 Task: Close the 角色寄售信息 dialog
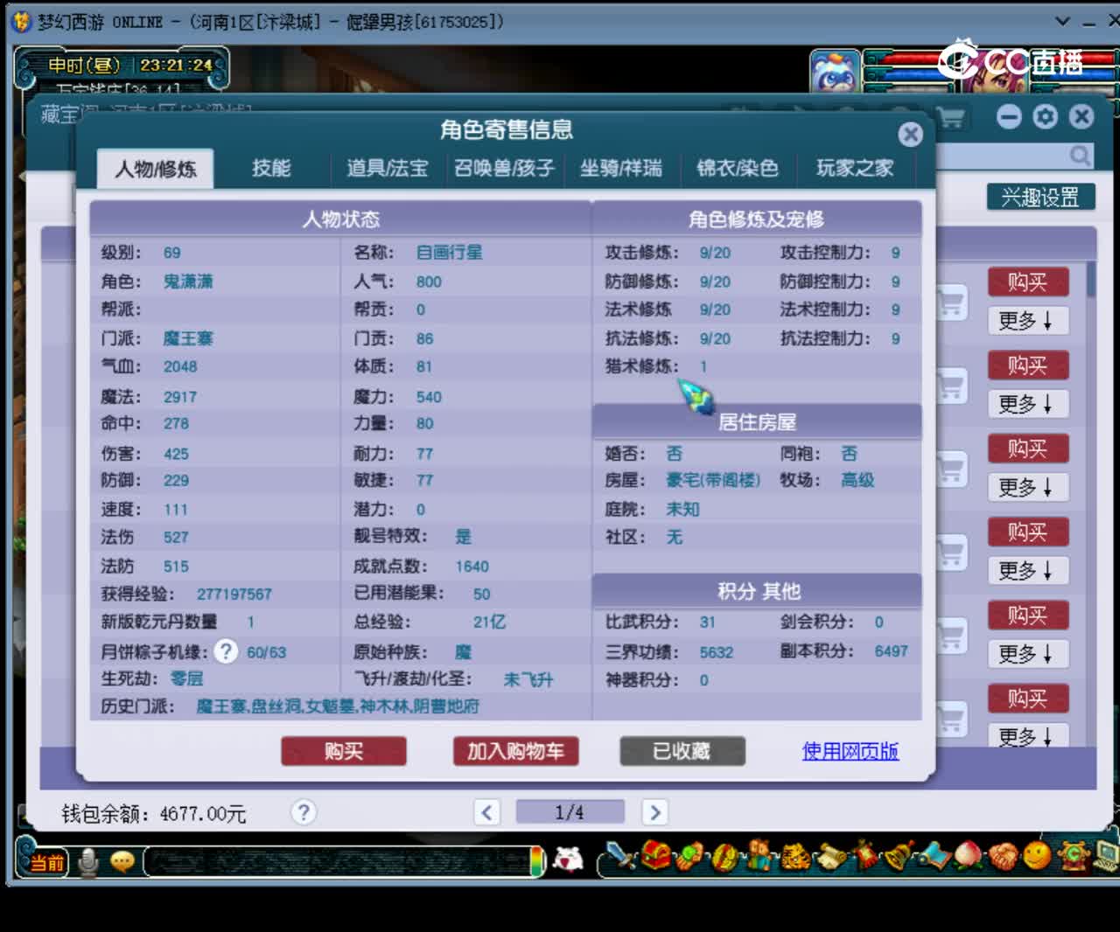click(x=910, y=134)
